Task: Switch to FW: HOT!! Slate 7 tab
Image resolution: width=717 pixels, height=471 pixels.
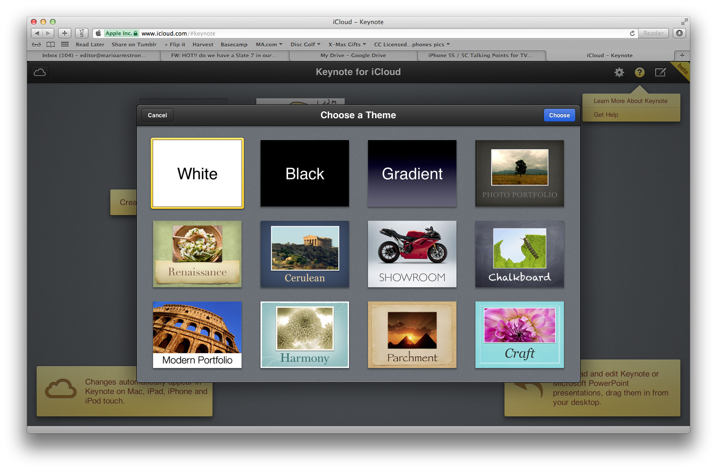Action: click(x=224, y=56)
